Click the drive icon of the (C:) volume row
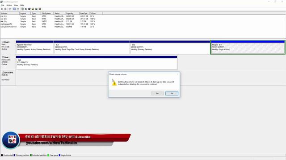Image resolution: width=286 pixels, height=160 pixels. coord(2,16)
